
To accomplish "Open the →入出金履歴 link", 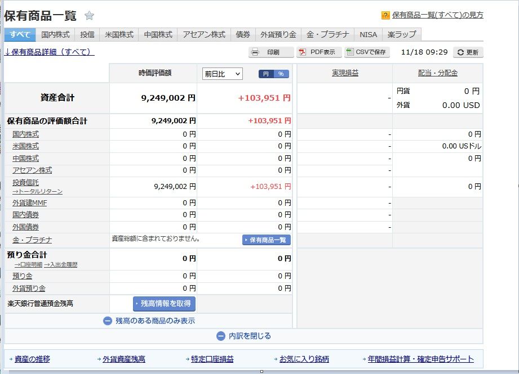I will click(60, 265).
